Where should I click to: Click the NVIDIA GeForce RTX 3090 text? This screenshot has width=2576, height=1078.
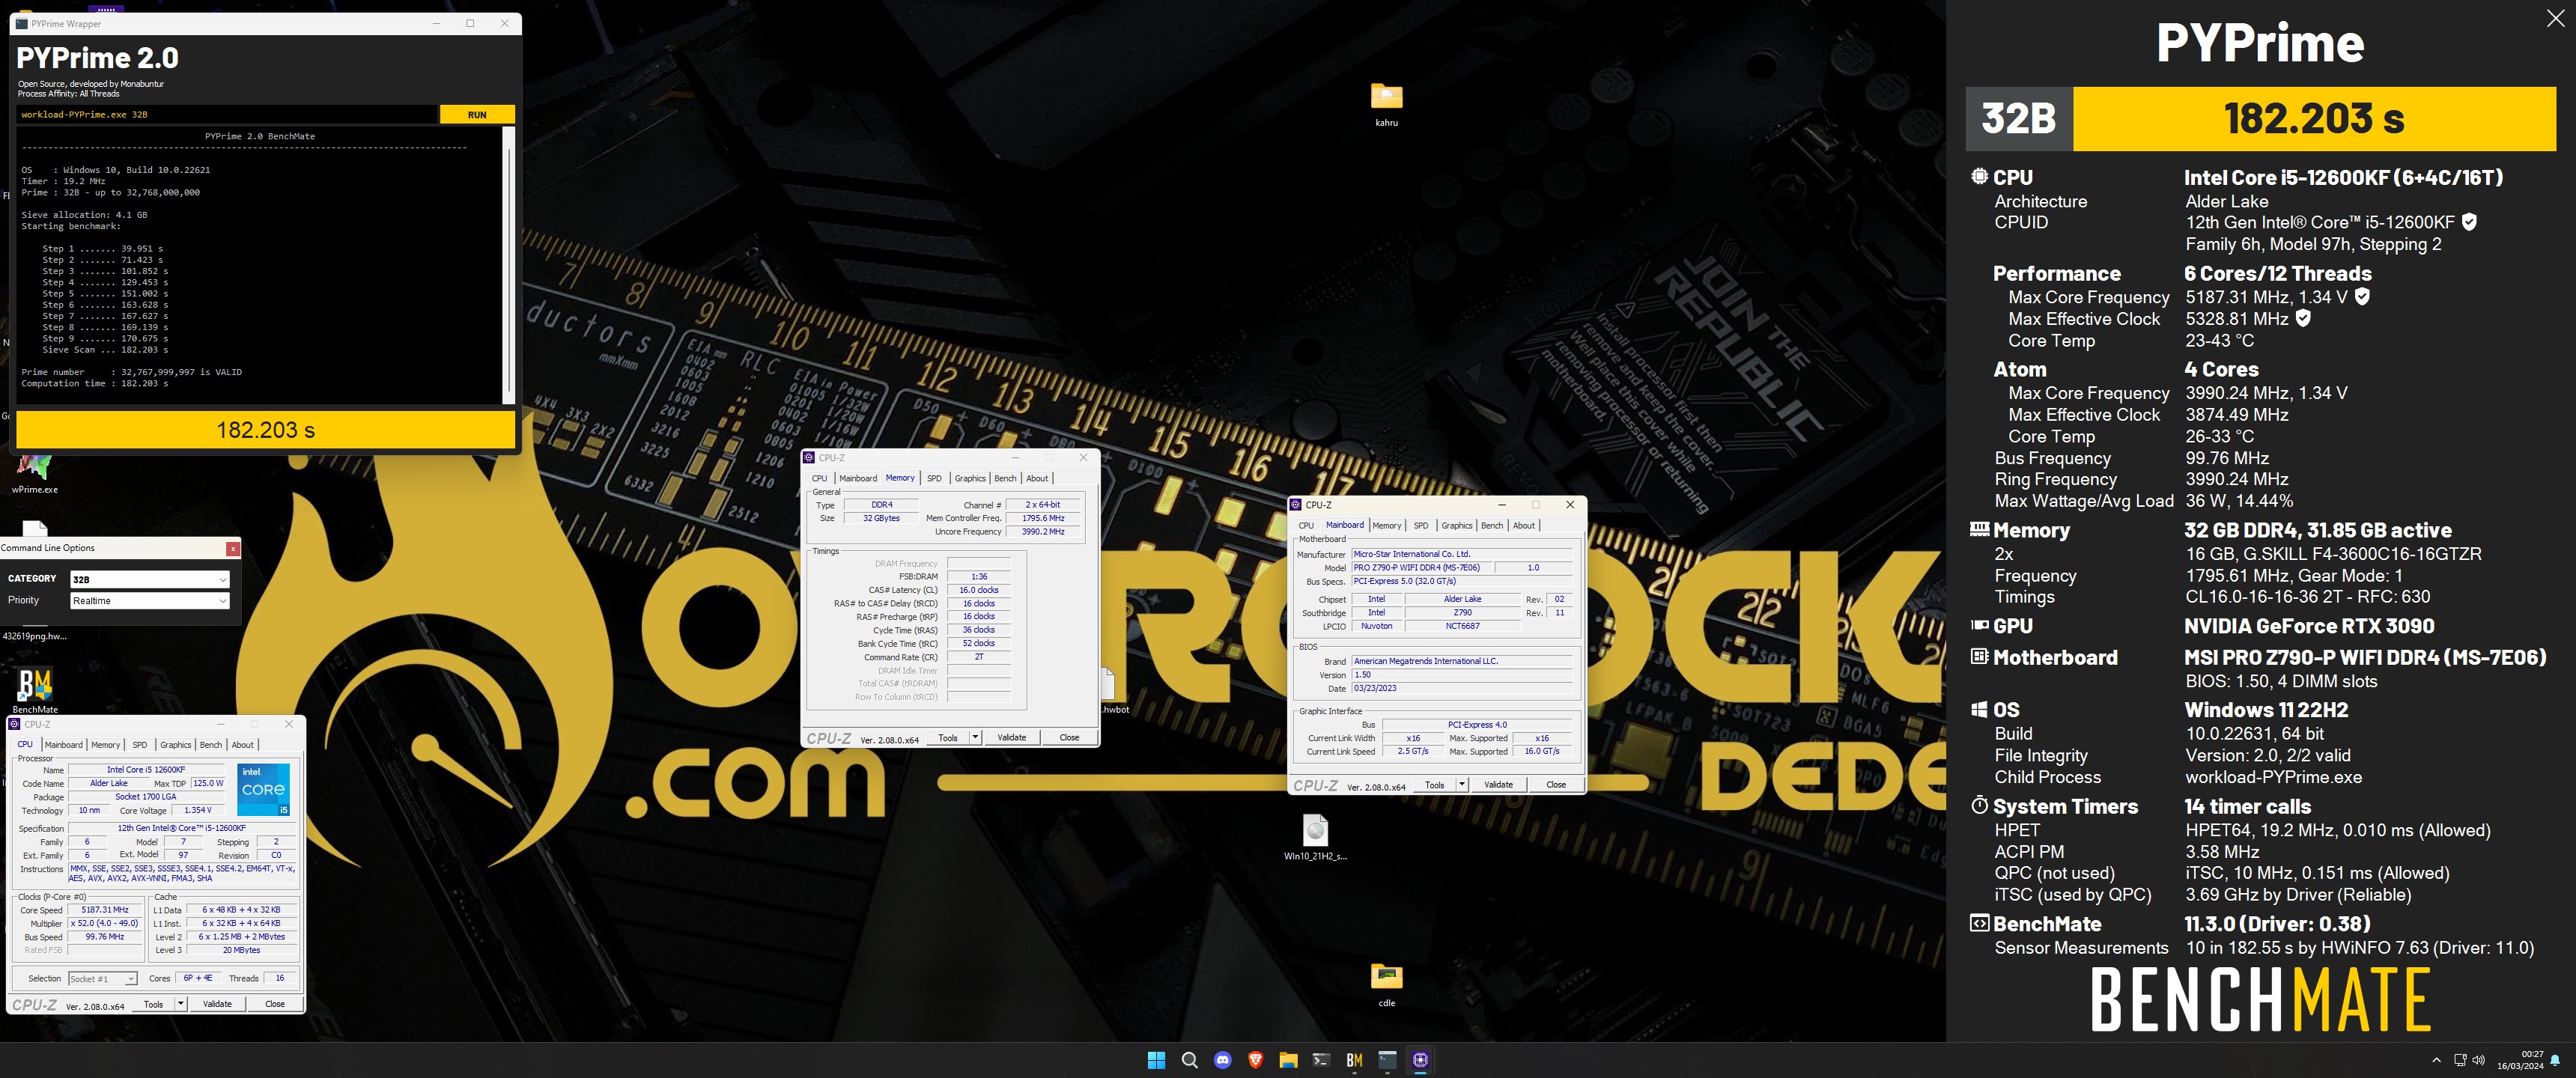click(2309, 626)
